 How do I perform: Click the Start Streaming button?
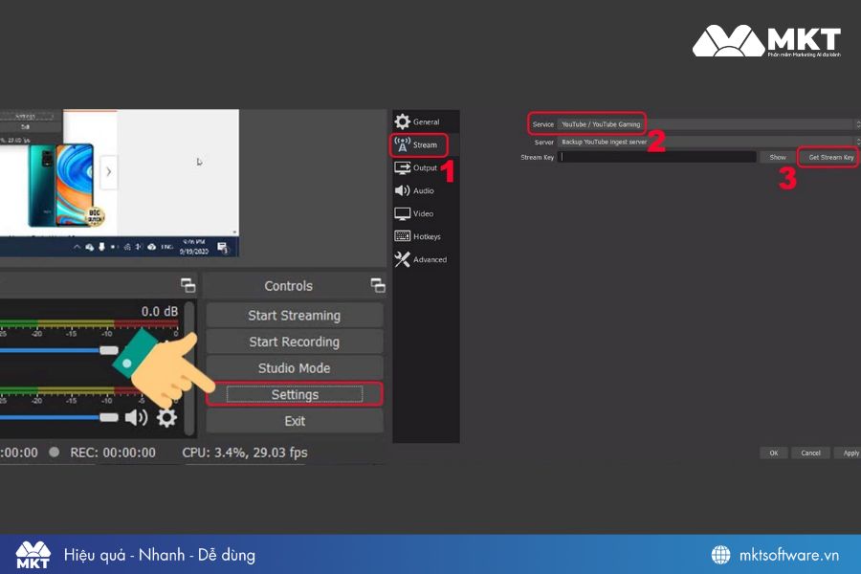[295, 316]
